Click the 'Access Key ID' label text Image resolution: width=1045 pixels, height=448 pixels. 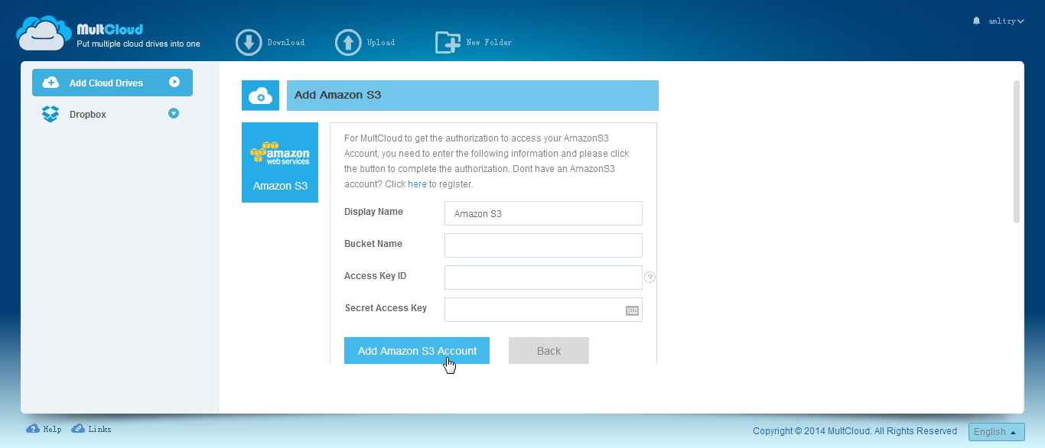point(375,276)
